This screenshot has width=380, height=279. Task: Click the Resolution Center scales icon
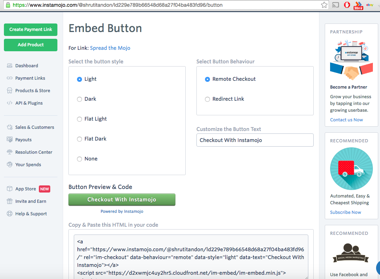10,152
